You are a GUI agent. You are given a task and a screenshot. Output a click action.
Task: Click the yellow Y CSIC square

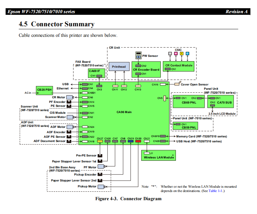click(x=182, y=54)
